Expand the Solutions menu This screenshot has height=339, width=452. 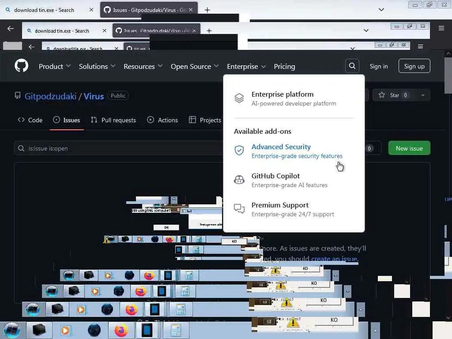(97, 66)
